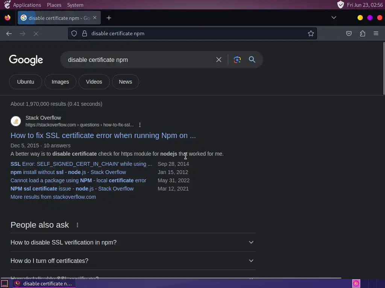The height and width of the screenshot is (288, 385).
Task: Click the Google logo
Action: (26, 60)
